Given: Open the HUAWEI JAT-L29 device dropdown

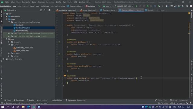Looking at the screenshot, I should point(124,6).
